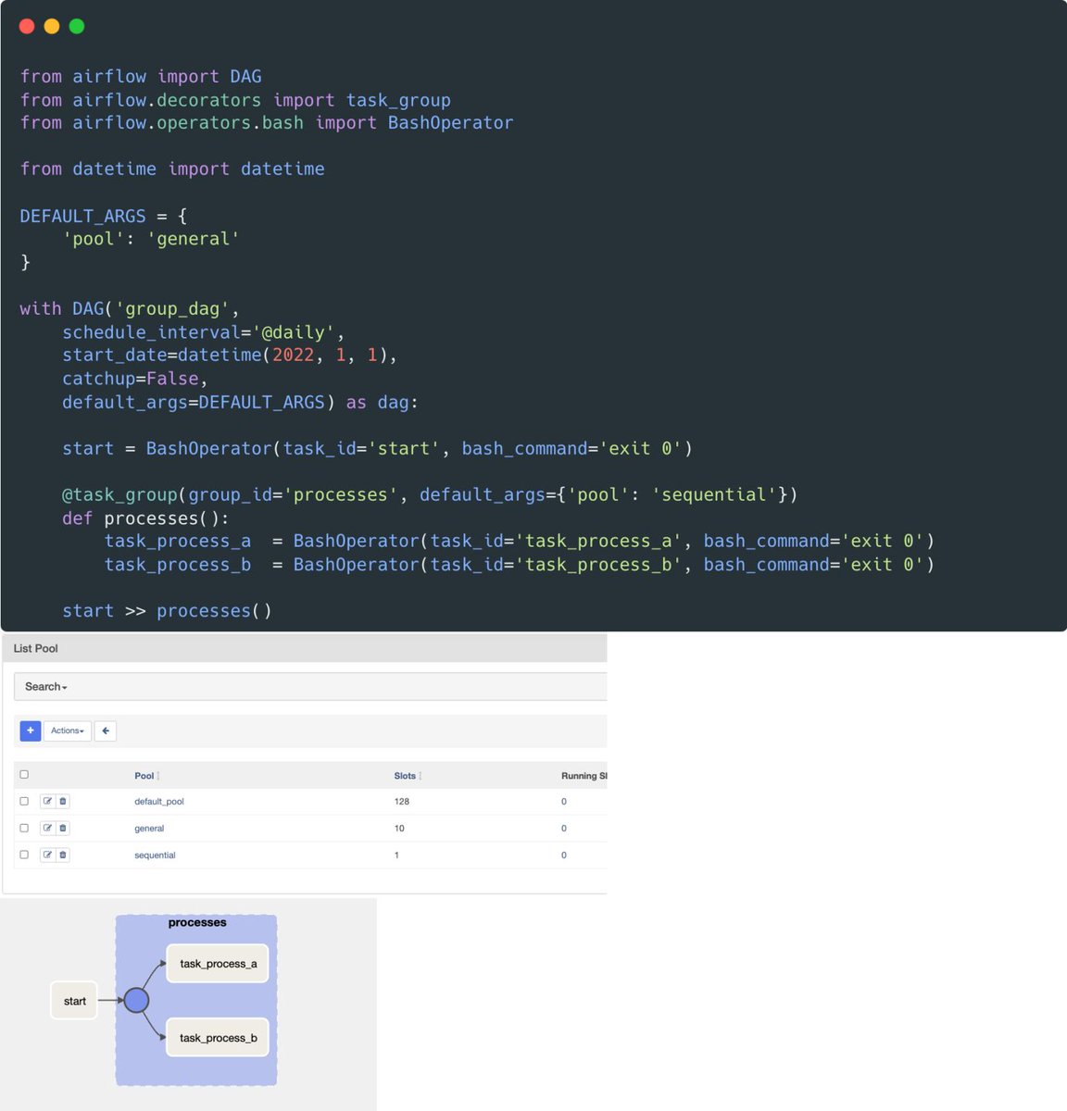Click the yellow minimize window dot
Image resolution: width=1067 pixels, height=1111 pixels.
[x=52, y=26]
